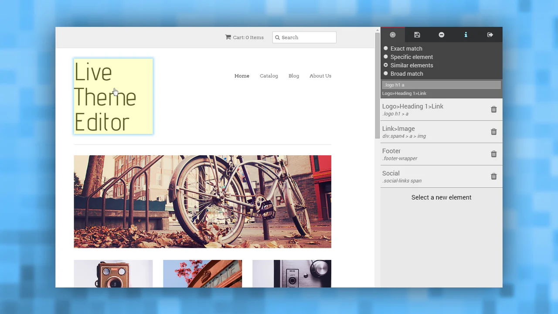Click the Cart: 0 Items link
Image resolution: width=558 pixels, height=314 pixels.
coord(244,38)
